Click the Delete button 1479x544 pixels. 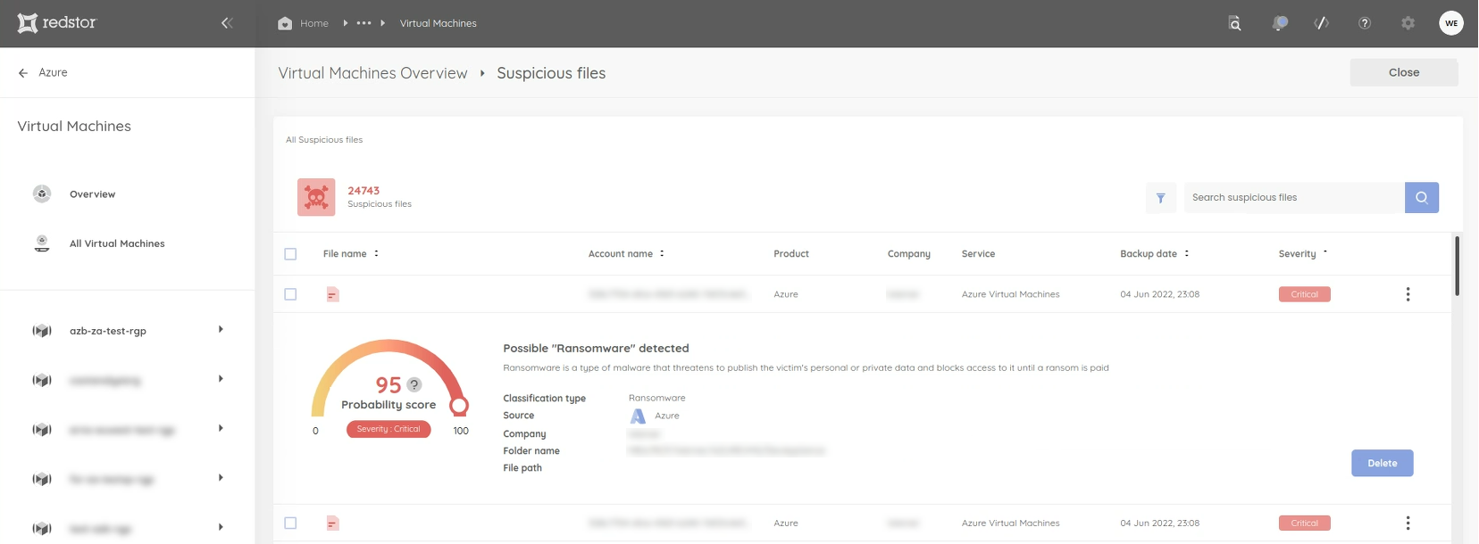pos(1383,463)
